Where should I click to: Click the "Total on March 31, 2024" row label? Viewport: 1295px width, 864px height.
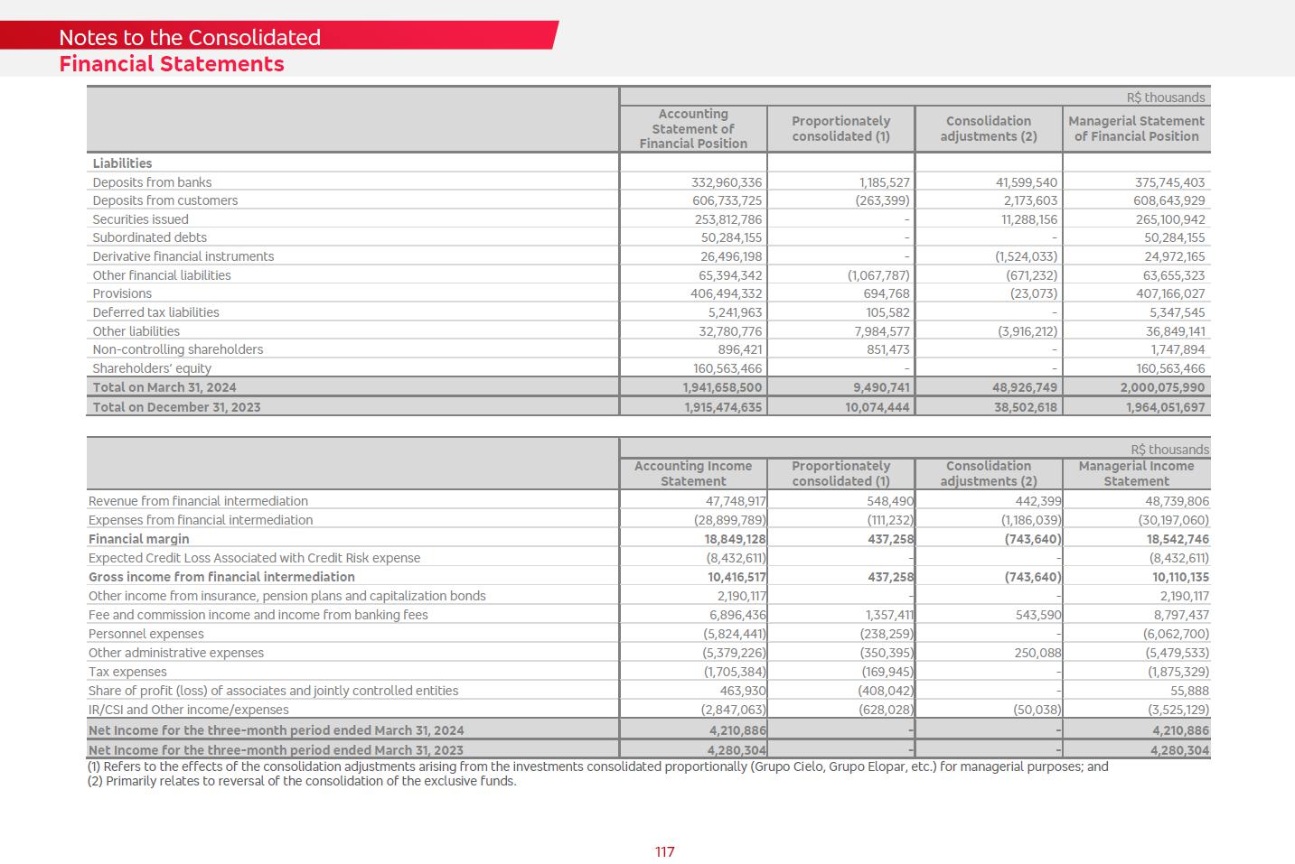(x=164, y=387)
